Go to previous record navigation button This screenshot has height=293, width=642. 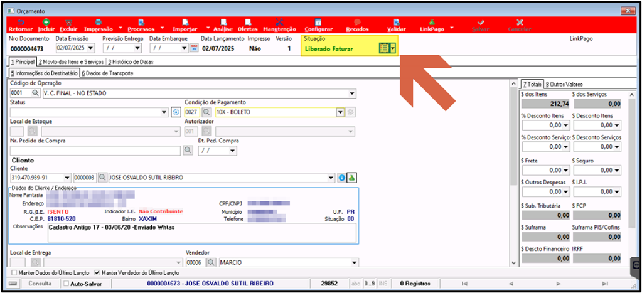point(511,284)
